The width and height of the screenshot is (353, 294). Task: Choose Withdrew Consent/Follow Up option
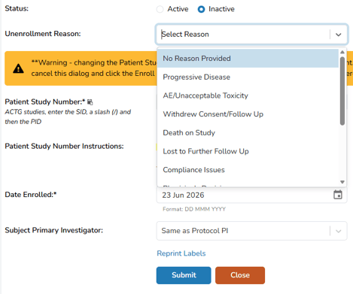coord(248,114)
